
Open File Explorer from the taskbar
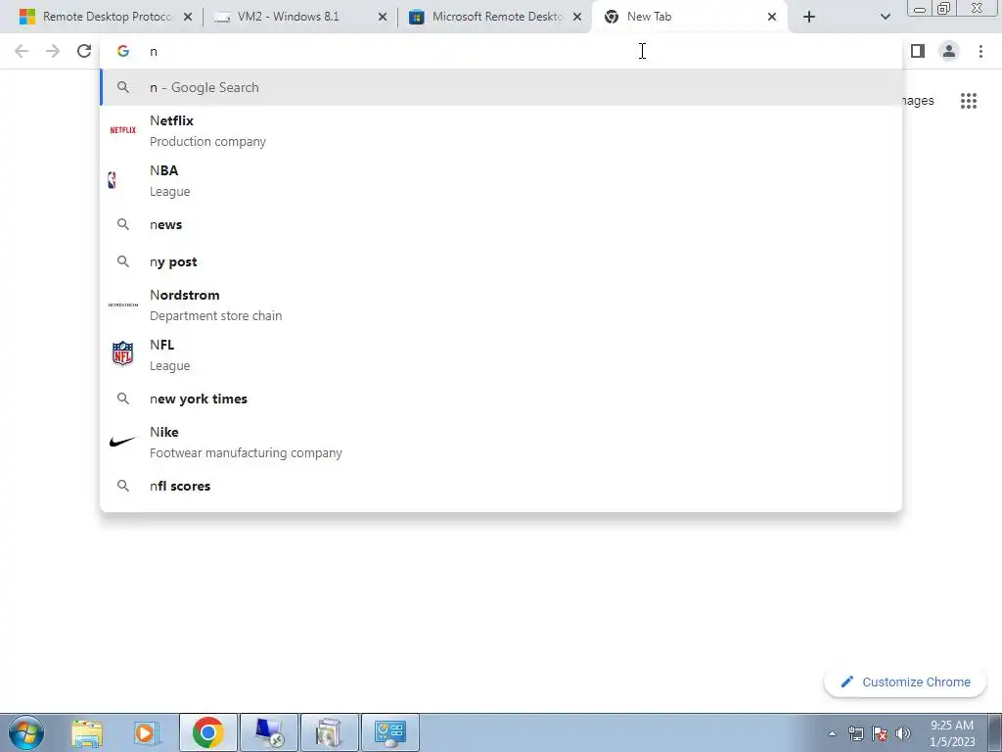point(87,732)
